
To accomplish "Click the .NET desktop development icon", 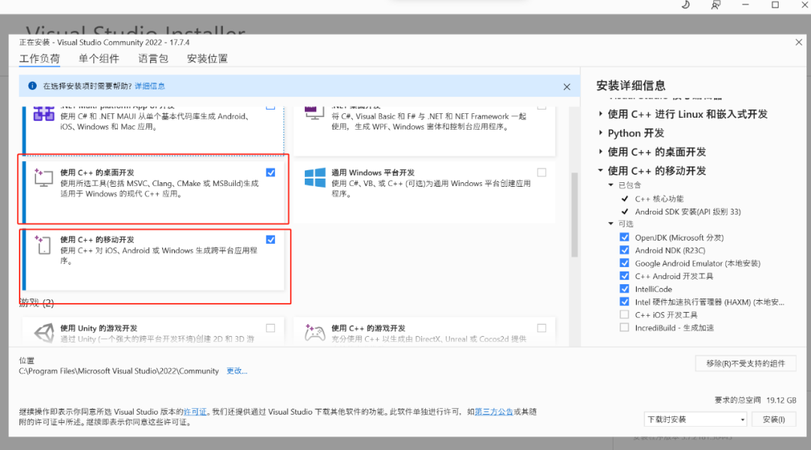I will click(315, 113).
